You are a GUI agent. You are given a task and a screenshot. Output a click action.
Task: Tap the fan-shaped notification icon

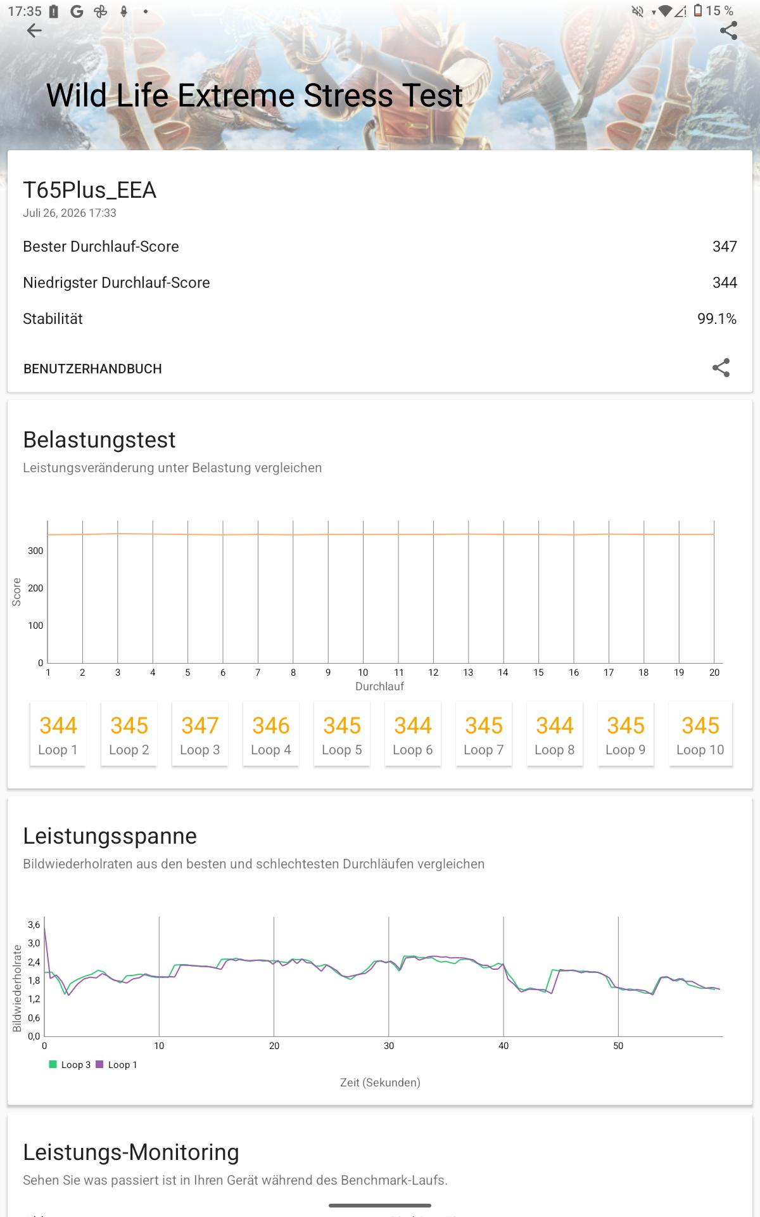(100, 11)
